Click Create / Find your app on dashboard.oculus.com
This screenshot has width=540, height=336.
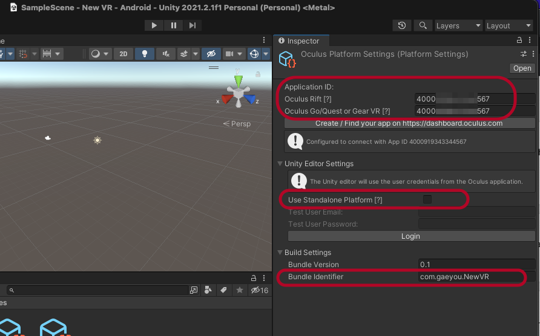(x=409, y=123)
